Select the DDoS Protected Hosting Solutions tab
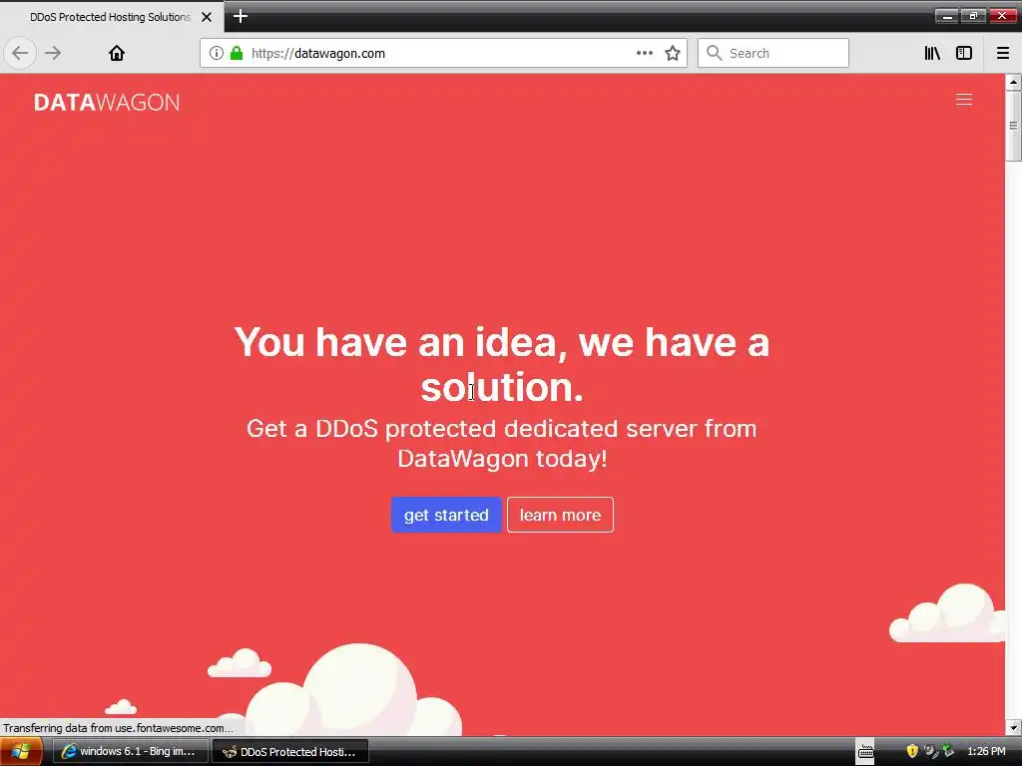1022x766 pixels. (x=112, y=17)
